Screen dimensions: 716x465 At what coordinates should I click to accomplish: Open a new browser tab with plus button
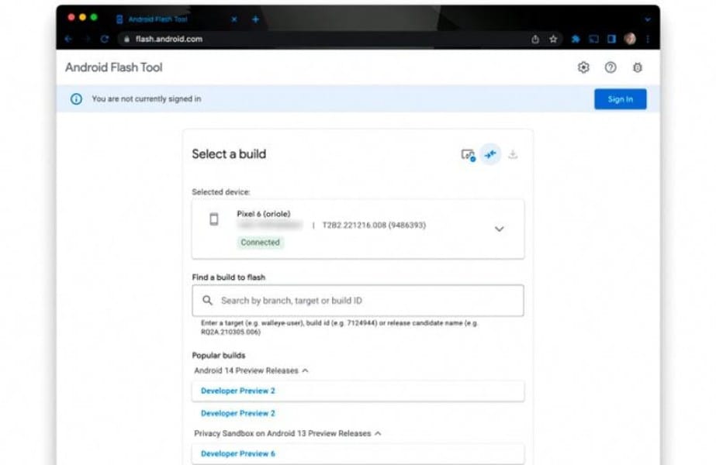point(255,19)
